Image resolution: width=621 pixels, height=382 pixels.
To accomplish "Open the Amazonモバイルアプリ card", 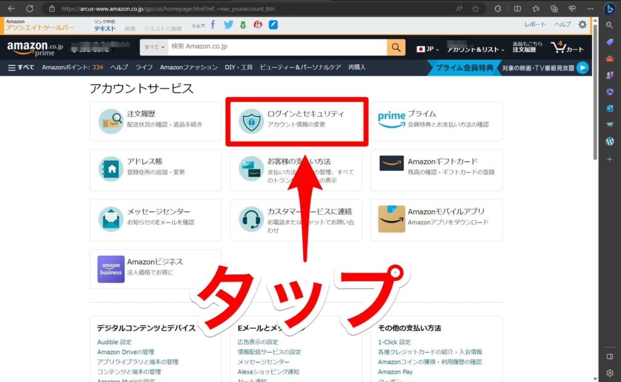I will click(437, 220).
